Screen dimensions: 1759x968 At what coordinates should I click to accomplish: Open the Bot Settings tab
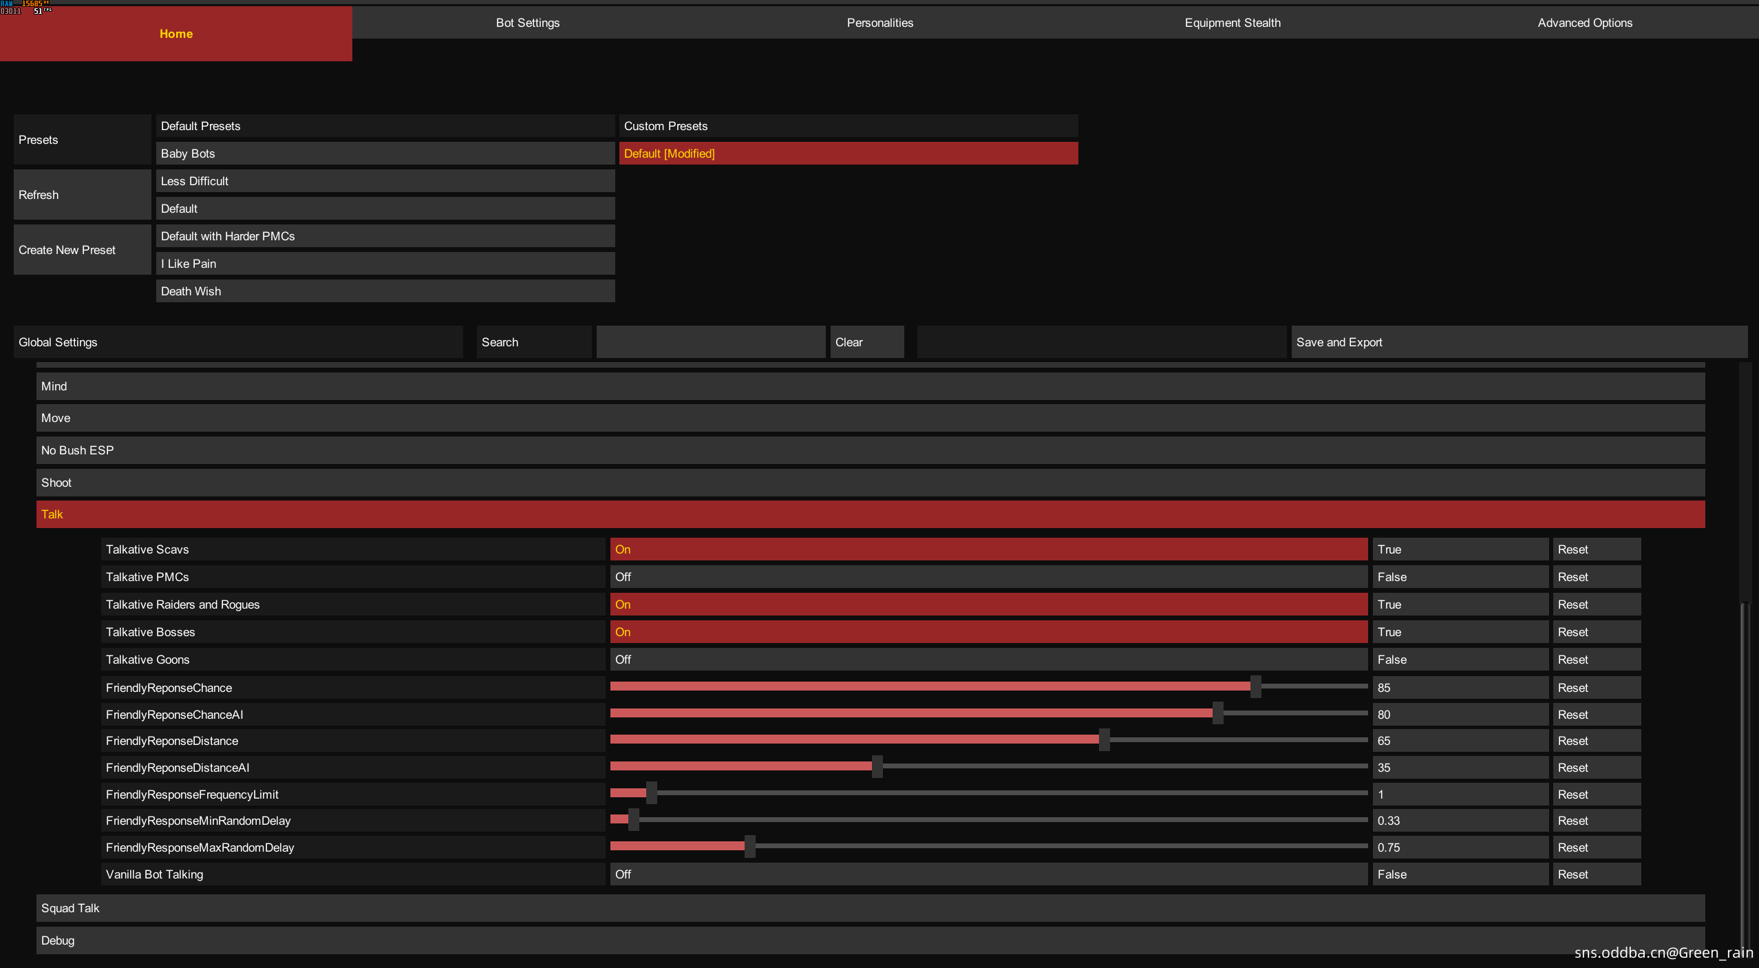(528, 23)
